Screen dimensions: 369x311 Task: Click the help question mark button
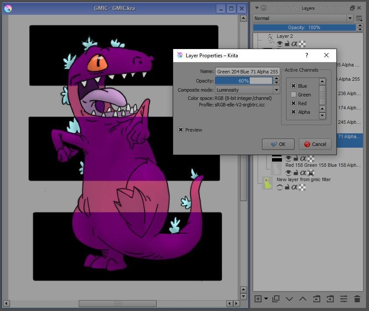[x=306, y=55]
